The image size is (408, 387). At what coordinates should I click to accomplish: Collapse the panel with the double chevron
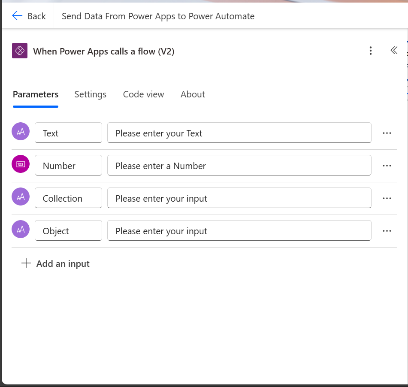pos(394,50)
